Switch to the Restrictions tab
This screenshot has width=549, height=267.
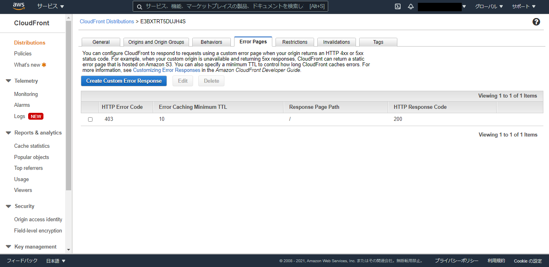[295, 42]
